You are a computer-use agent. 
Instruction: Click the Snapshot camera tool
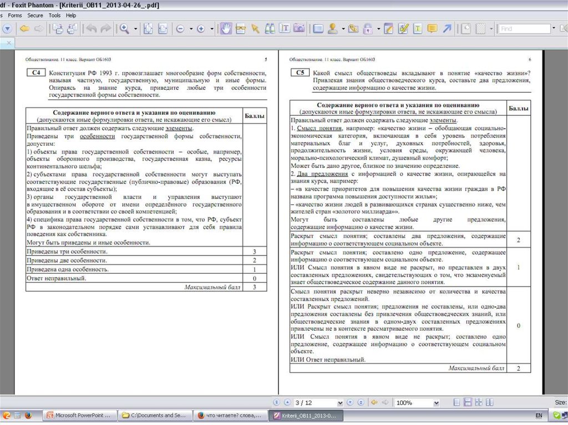click(299, 28)
